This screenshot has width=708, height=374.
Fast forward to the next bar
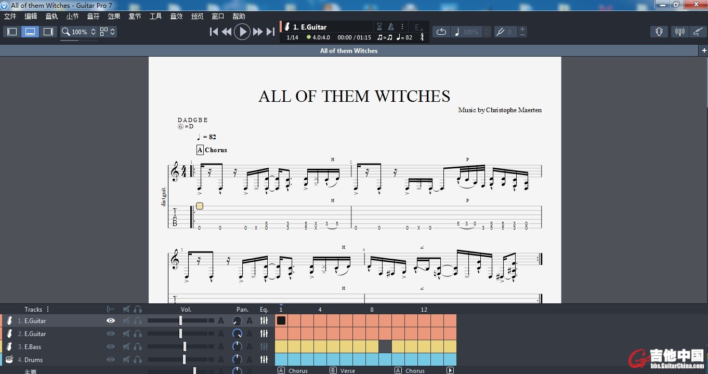point(258,32)
